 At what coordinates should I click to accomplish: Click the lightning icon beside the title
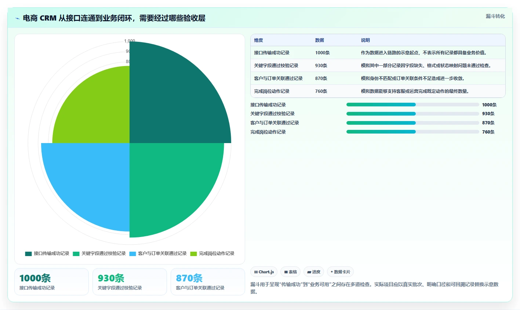(17, 18)
